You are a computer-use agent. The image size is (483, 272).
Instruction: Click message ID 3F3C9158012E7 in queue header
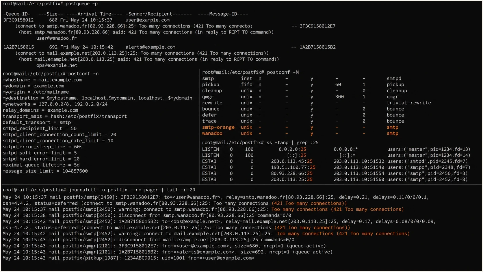click(317, 26)
